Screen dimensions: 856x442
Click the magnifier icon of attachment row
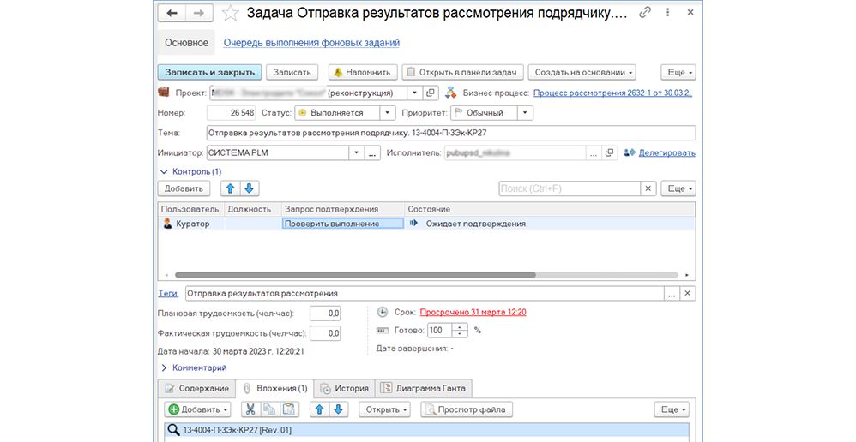pyautogui.click(x=173, y=430)
